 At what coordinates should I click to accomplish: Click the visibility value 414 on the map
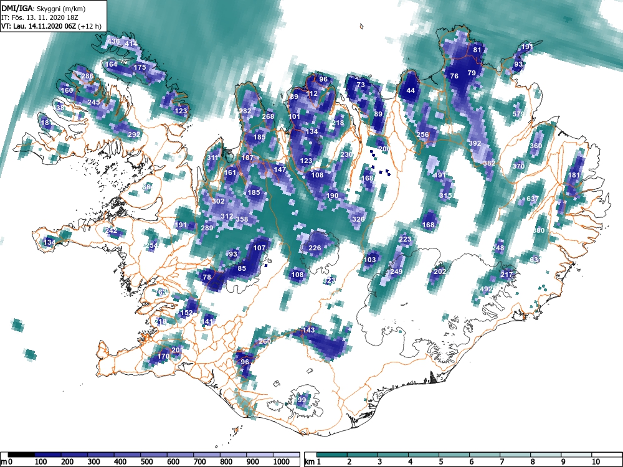(x=131, y=44)
